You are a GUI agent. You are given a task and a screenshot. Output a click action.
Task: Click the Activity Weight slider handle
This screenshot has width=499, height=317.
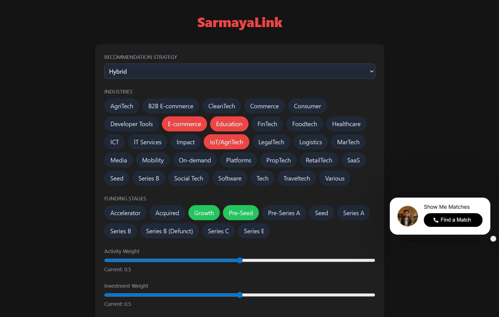pyautogui.click(x=240, y=260)
